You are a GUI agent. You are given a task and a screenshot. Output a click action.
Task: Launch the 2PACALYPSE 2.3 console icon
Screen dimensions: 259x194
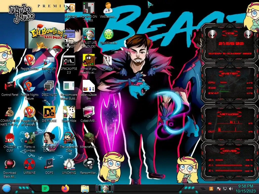[69, 64]
